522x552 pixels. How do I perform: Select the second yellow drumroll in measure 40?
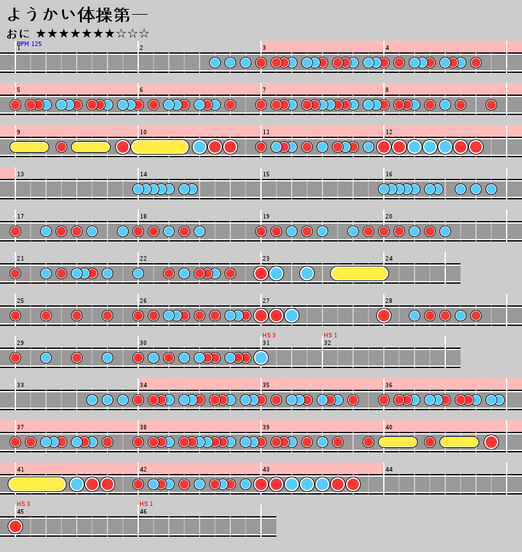pos(459,442)
